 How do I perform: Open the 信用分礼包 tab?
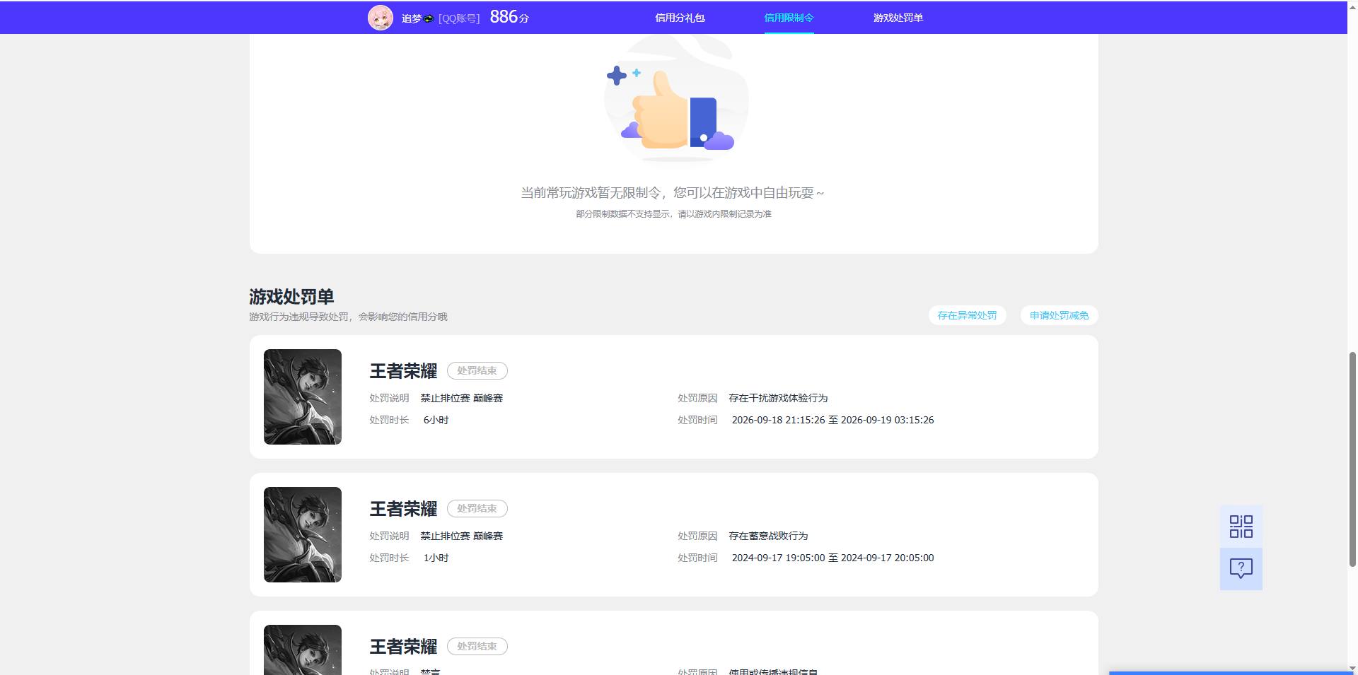pyautogui.click(x=680, y=18)
